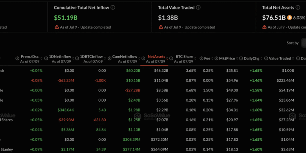Sort by the CumNetInflow column label

(124, 57)
